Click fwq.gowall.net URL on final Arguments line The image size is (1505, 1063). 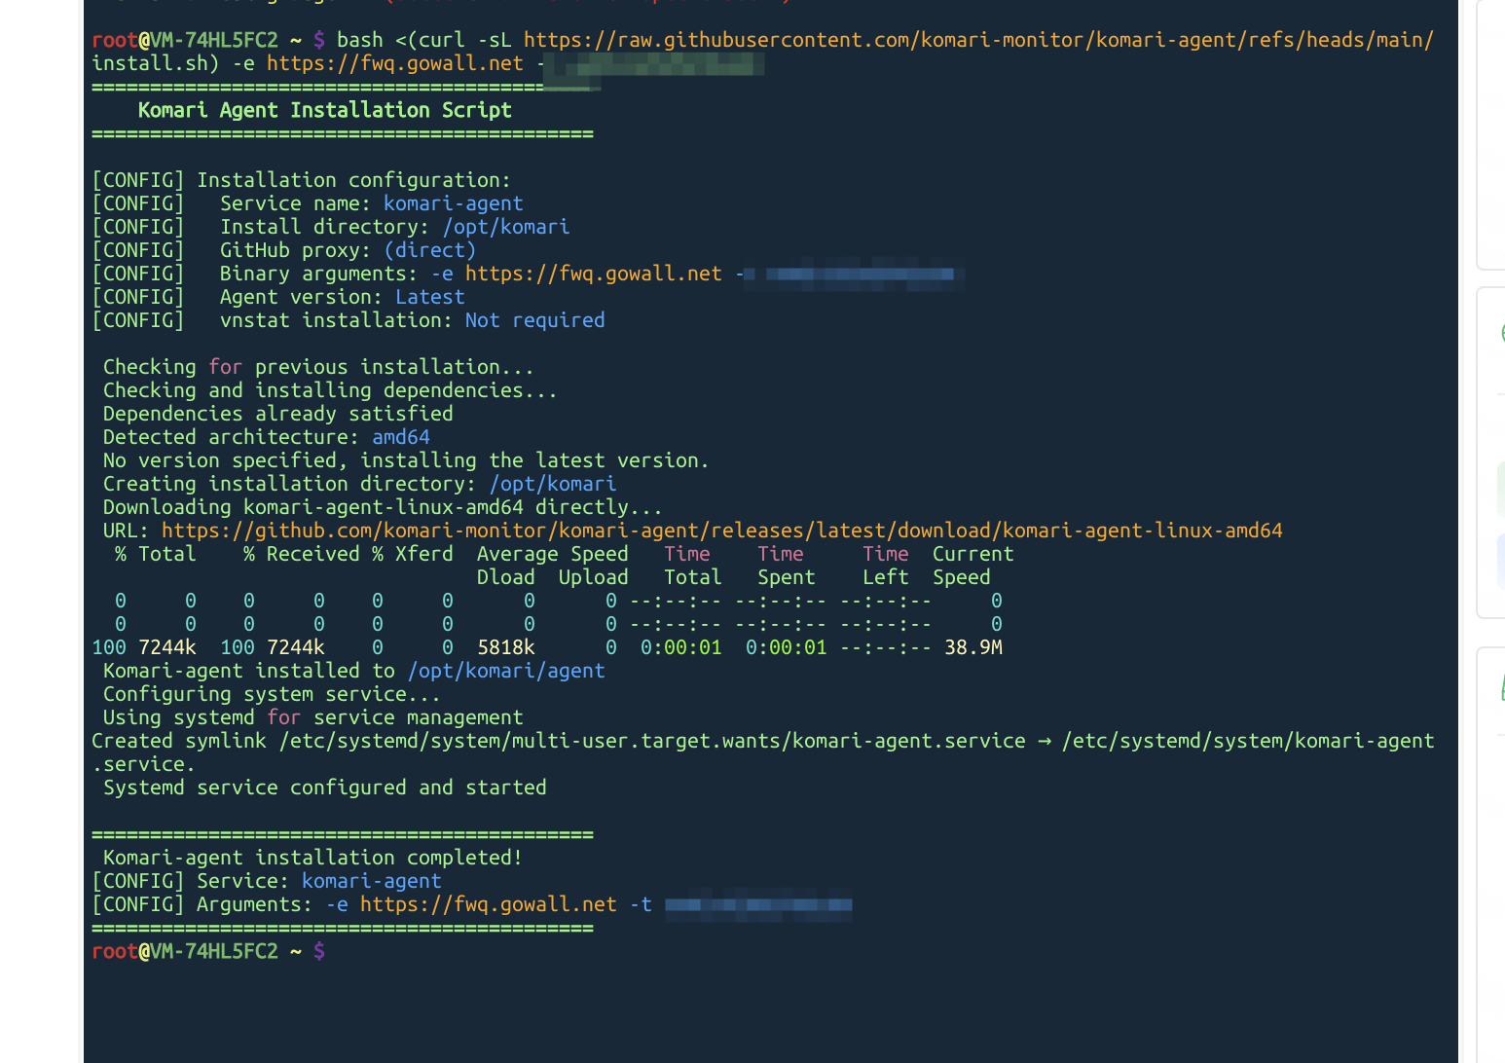(489, 904)
